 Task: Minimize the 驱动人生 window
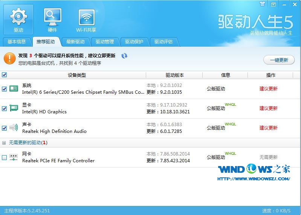tap(284, 4)
